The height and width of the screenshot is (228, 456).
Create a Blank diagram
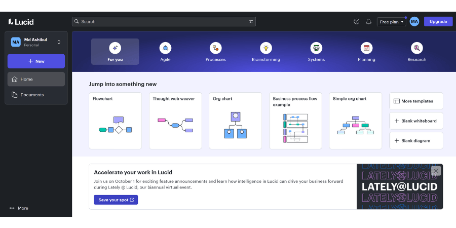point(416,141)
